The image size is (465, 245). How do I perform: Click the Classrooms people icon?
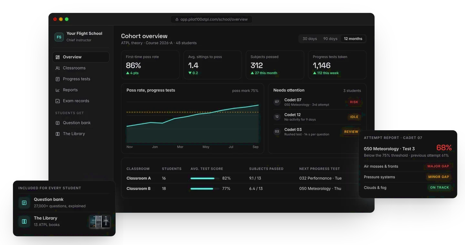pyautogui.click(x=57, y=68)
